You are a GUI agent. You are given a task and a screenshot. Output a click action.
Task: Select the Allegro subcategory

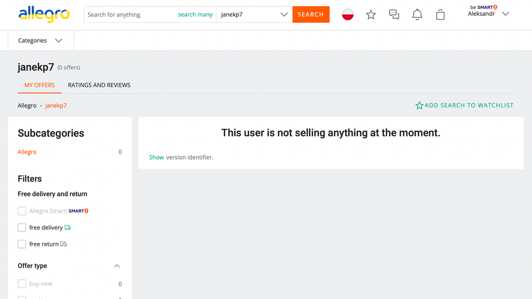pos(27,152)
